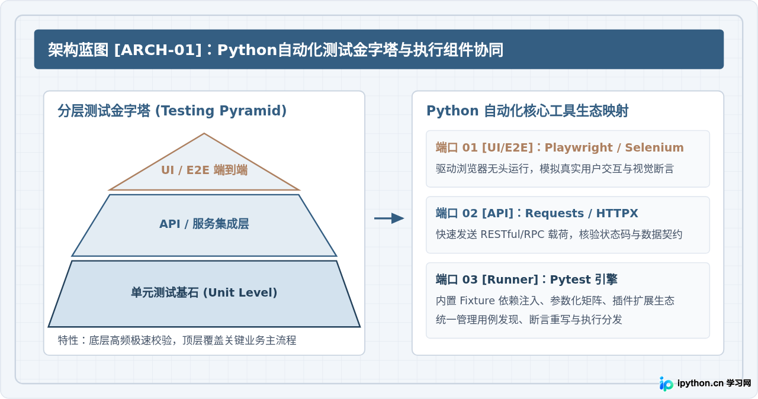Select the text '快速发送 RESTful/RPC 载荷，核验状态码与数据契约'
This screenshot has height=399, width=758.
pyautogui.click(x=559, y=234)
